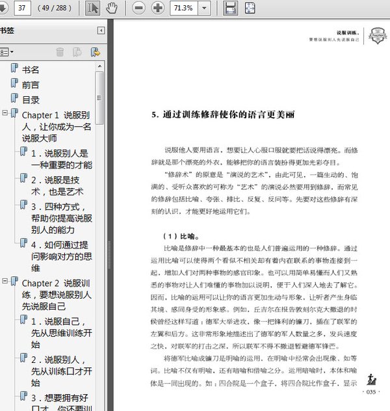Go to bookmark 2．说服别人，先从训练口才开始
The height and width of the screenshot is (411, 390).
coord(62,371)
